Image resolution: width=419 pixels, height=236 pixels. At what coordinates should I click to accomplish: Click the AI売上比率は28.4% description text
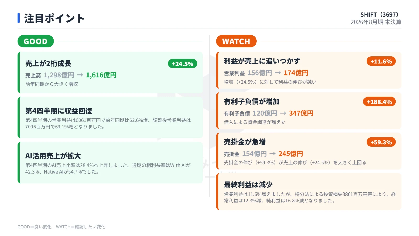click(108, 169)
